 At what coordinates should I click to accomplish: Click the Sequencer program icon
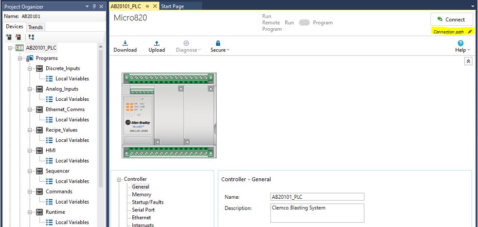(39, 171)
